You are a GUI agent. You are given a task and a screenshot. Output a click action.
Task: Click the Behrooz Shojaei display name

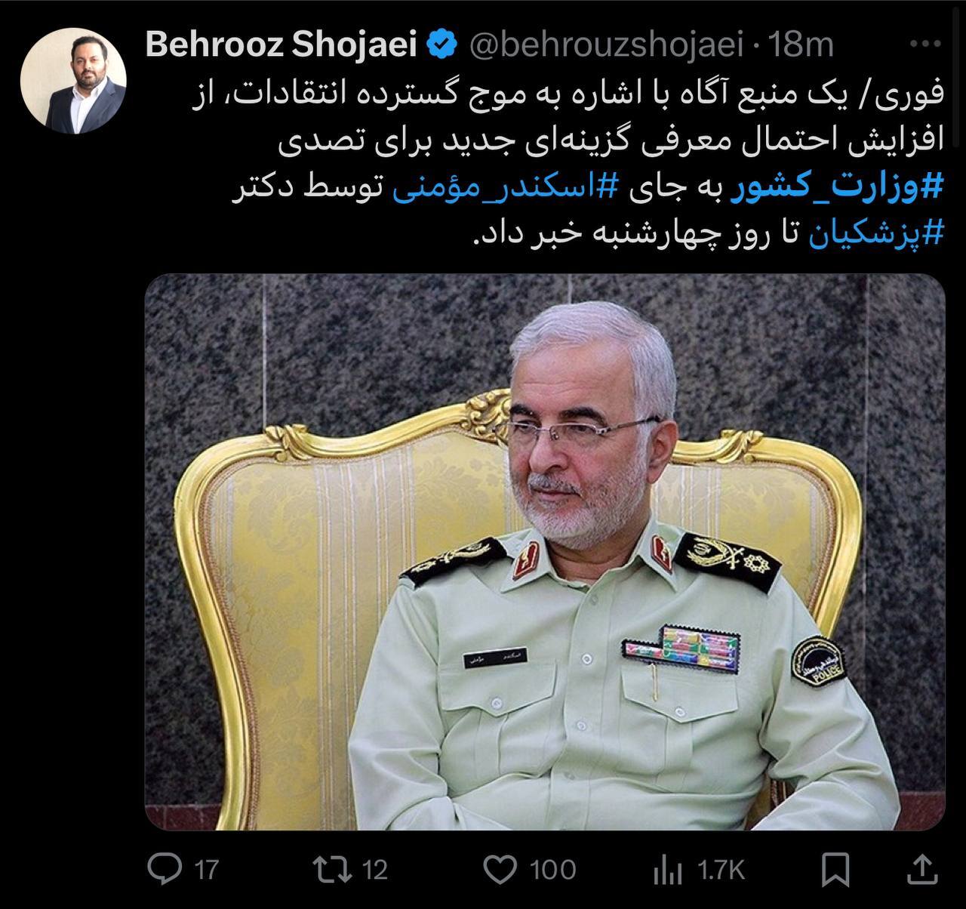280,45
